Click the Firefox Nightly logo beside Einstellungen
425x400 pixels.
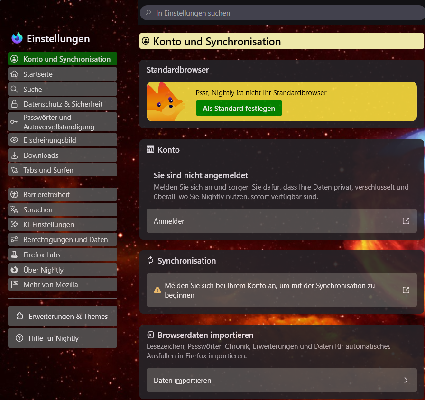pyautogui.click(x=17, y=38)
